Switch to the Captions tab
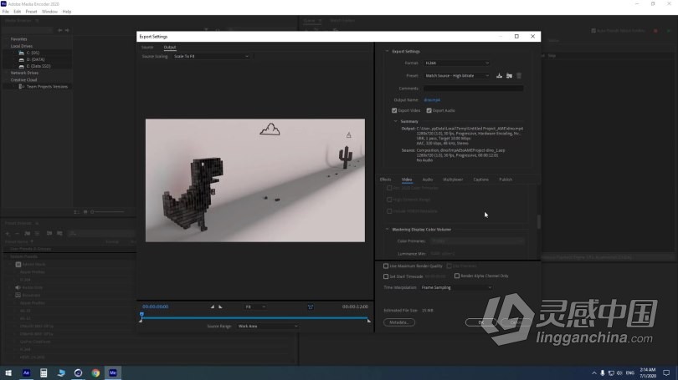The height and width of the screenshot is (380, 678). point(480,180)
